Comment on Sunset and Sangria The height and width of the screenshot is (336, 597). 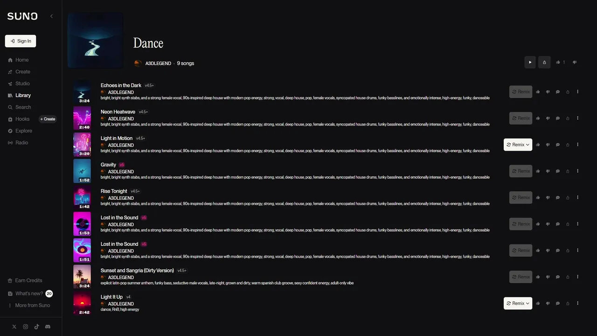(558, 277)
